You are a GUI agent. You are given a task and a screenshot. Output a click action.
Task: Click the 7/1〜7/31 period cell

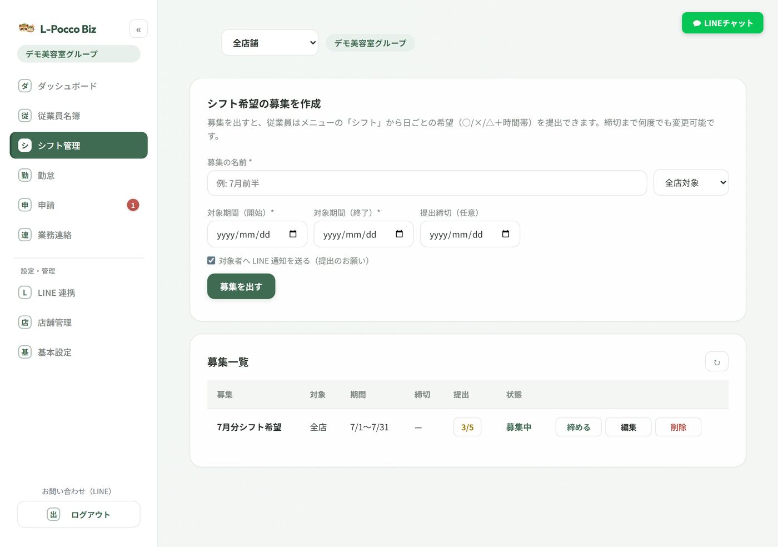coord(370,427)
